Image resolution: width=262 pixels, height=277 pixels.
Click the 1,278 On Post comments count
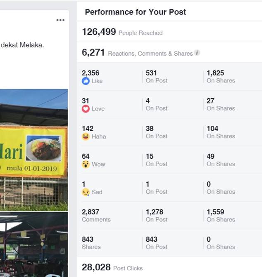(157, 216)
